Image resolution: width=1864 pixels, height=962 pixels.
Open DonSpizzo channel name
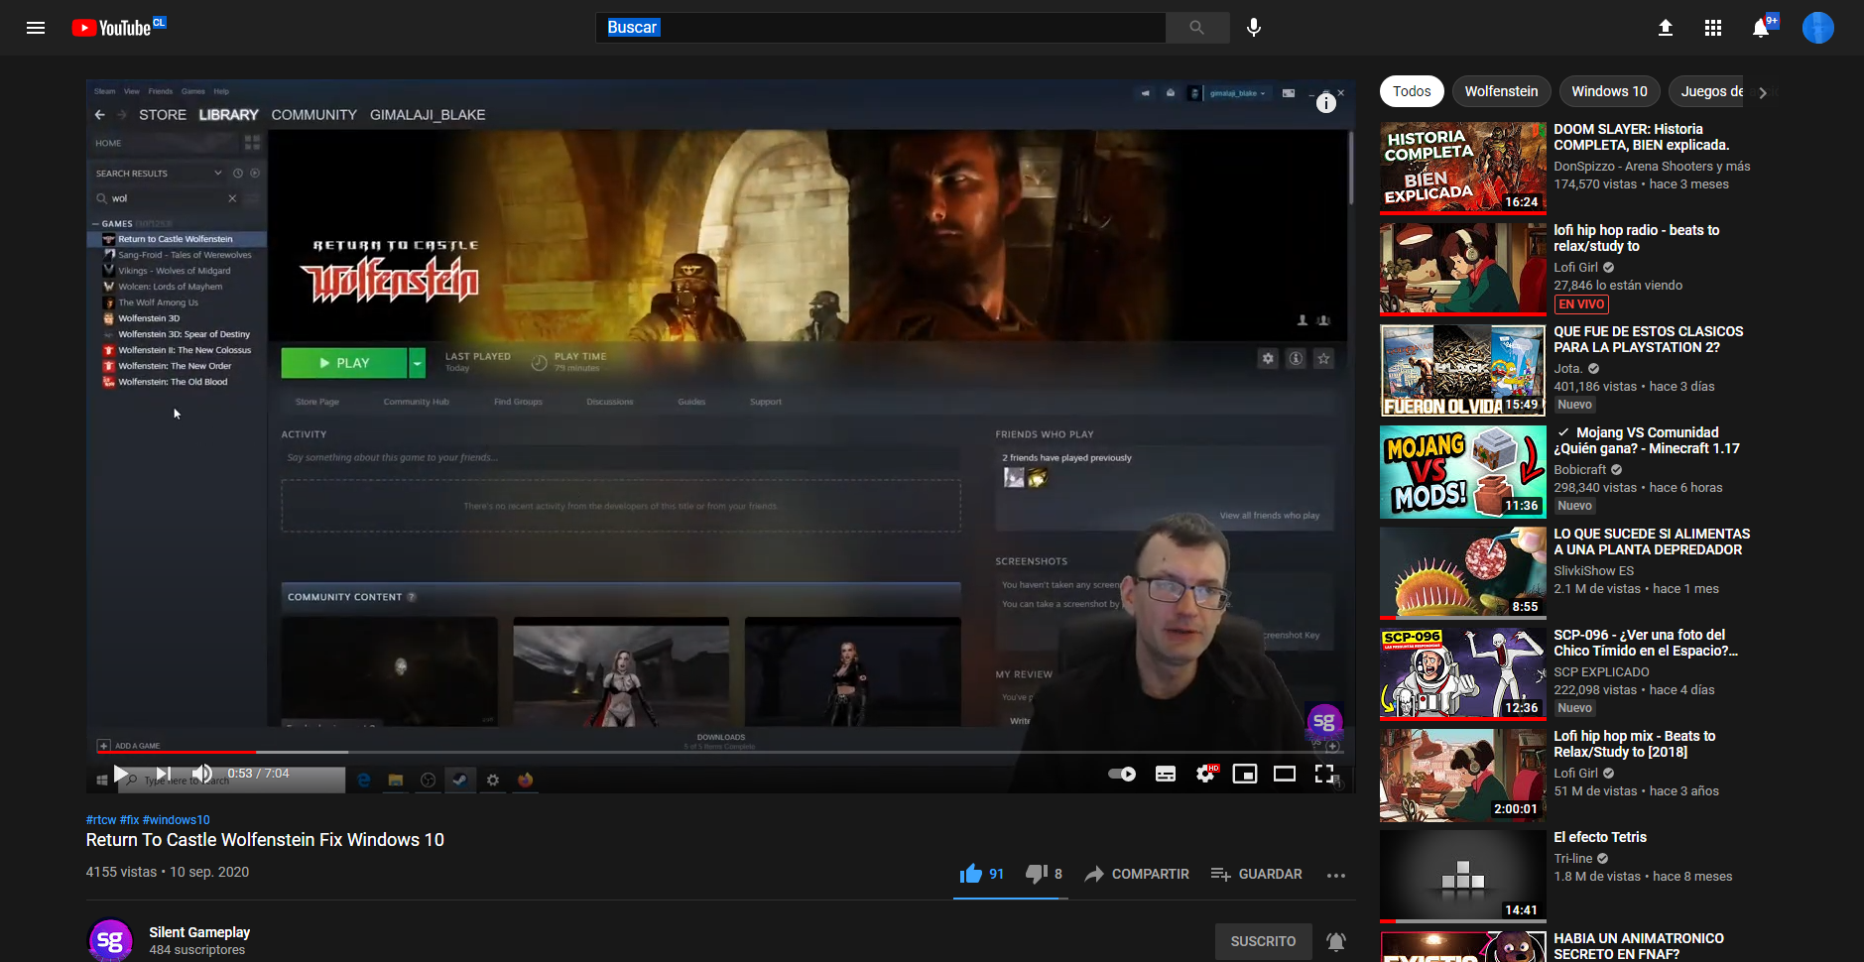click(1652, 167)
